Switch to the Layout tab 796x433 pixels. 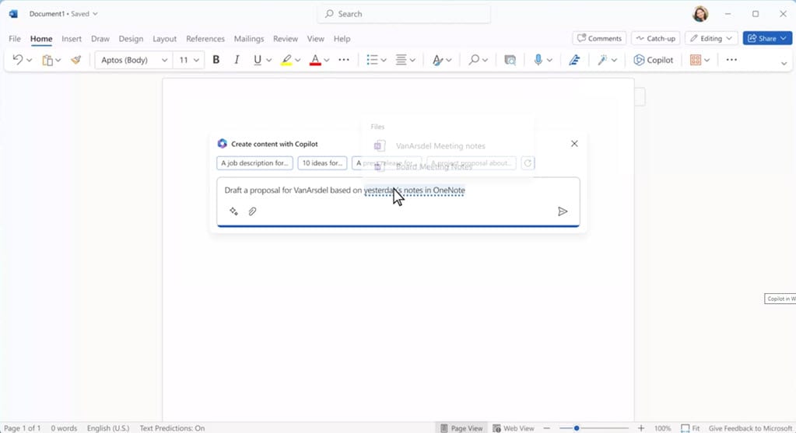pos(164,39)
